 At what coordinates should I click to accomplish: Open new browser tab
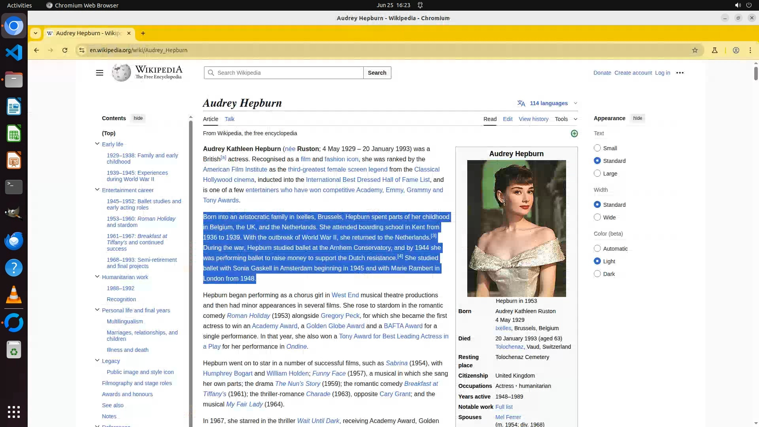tap(143, 33)
